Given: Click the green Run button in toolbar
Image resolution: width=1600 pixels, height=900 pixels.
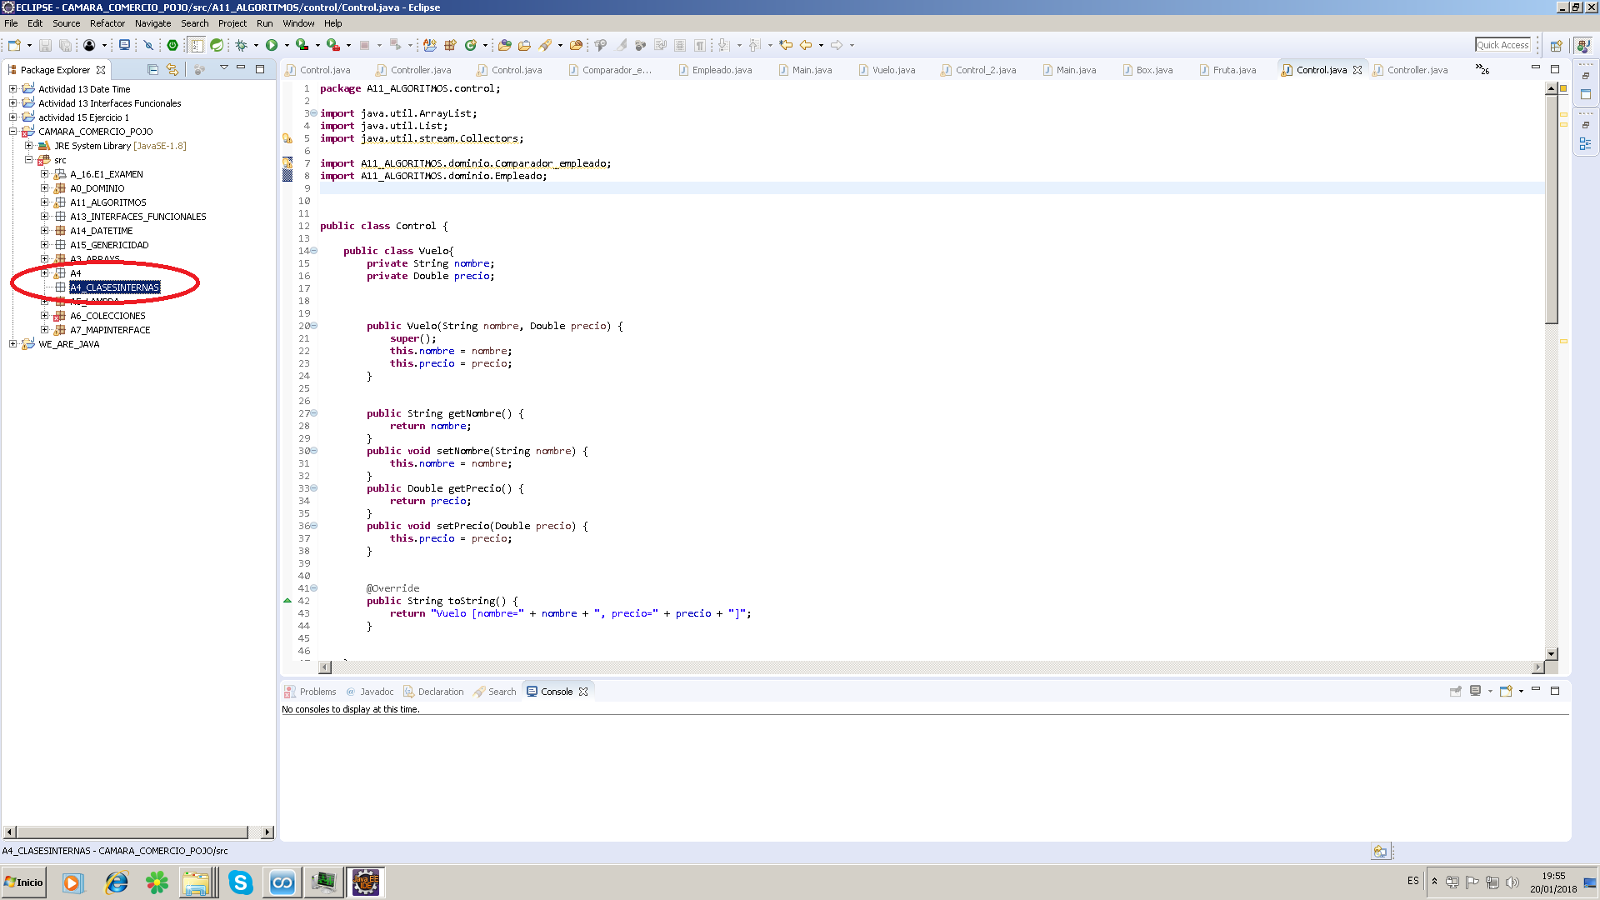Looking at the screenshot, I should (x=272, y=45).
